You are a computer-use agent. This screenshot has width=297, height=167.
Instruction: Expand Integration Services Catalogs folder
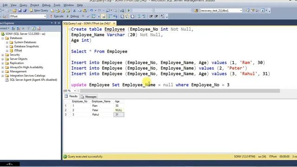click(3, 76)
